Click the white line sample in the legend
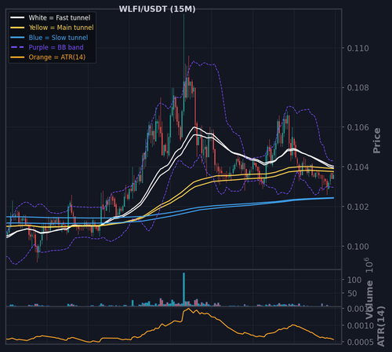This screenshot has height=352, width=392. [x=17, y=18]
